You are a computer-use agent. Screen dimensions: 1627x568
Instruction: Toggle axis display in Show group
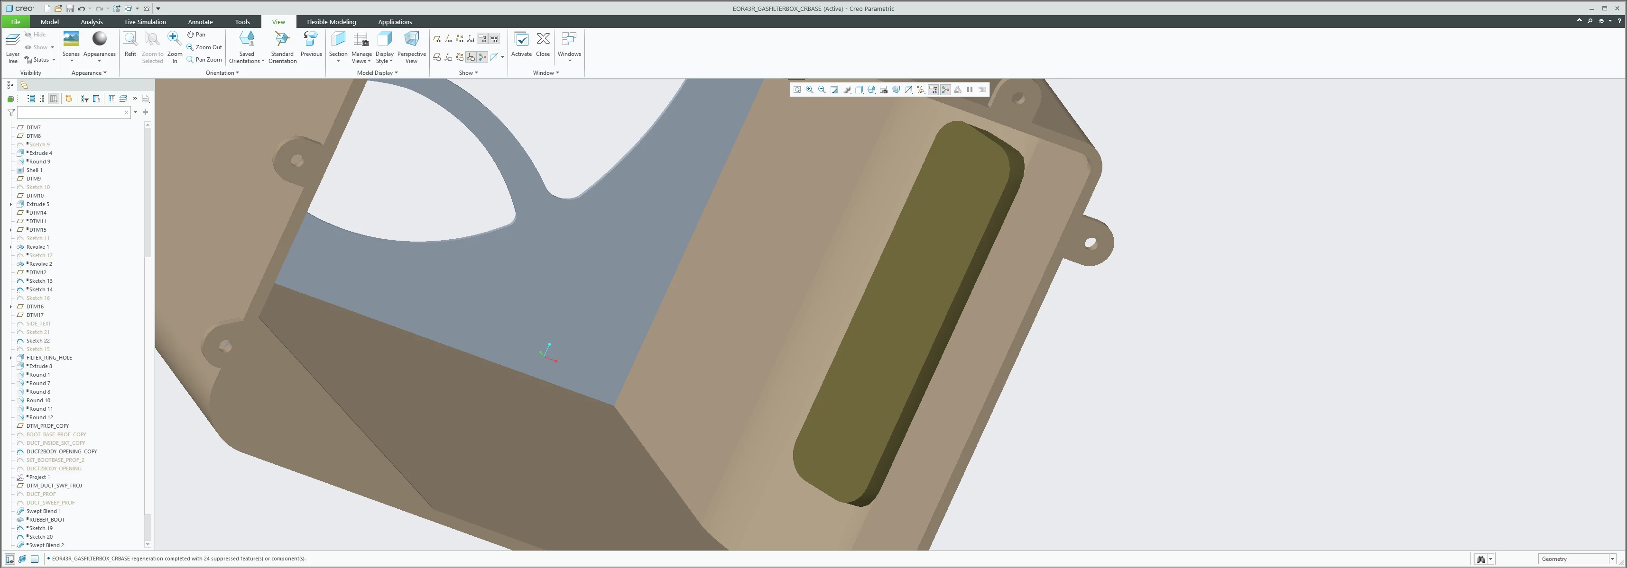(x=448, y=39)
